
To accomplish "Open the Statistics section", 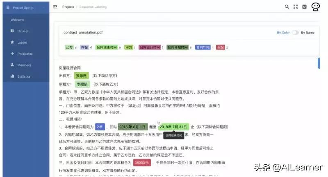I will pos(24,76).
